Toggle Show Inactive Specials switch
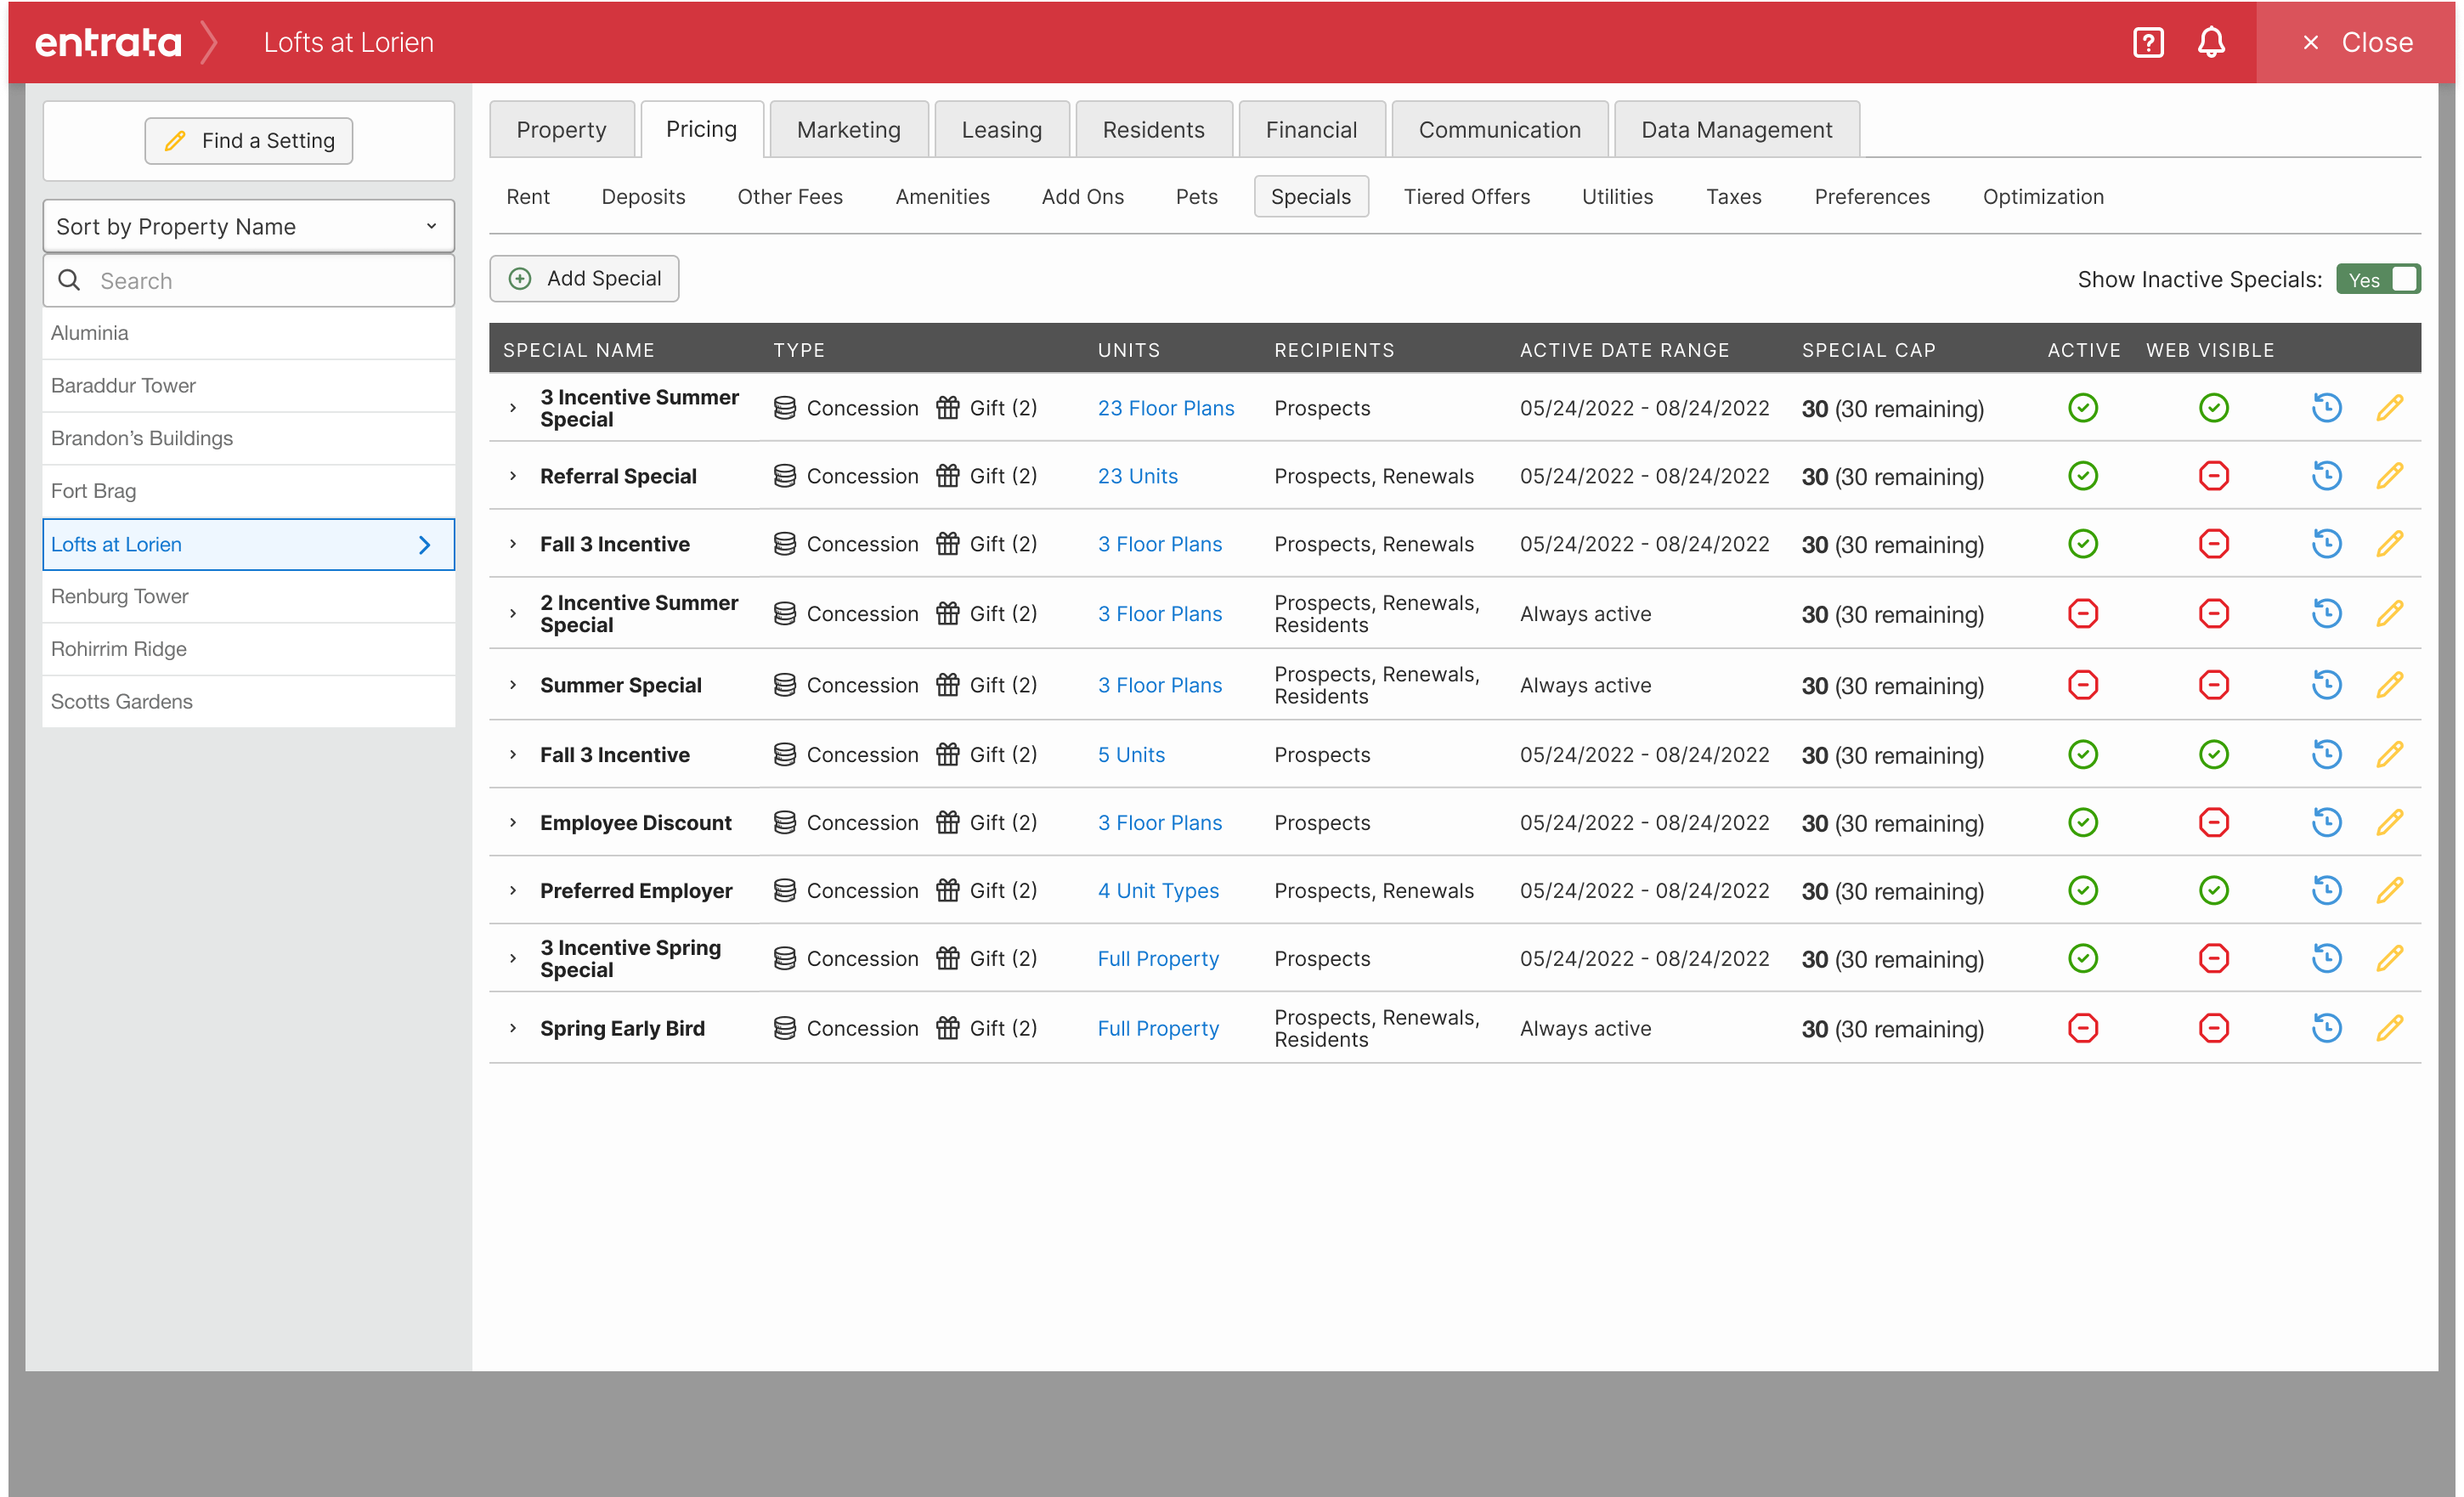2464x1497 pixels. [2377, 279]
